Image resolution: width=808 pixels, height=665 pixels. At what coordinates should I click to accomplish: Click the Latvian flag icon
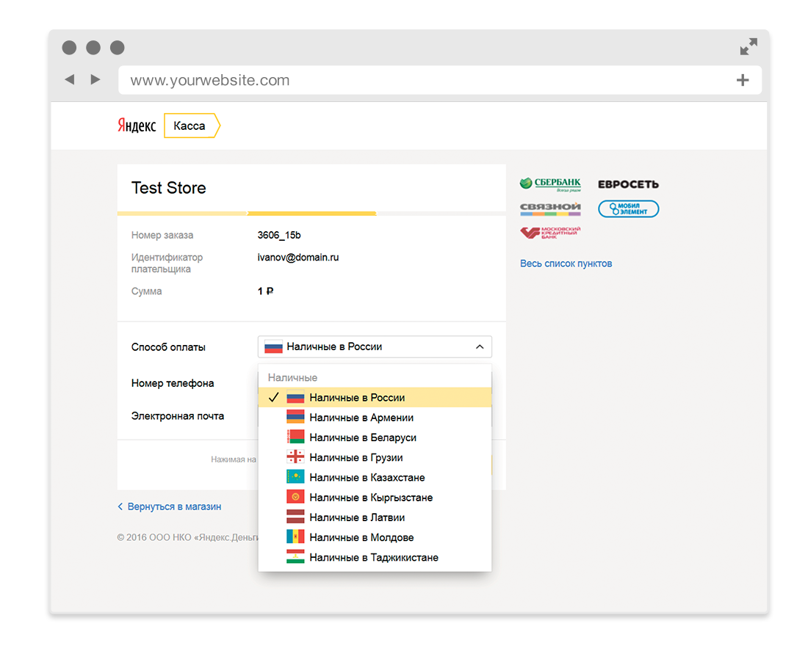coord(295,517)
